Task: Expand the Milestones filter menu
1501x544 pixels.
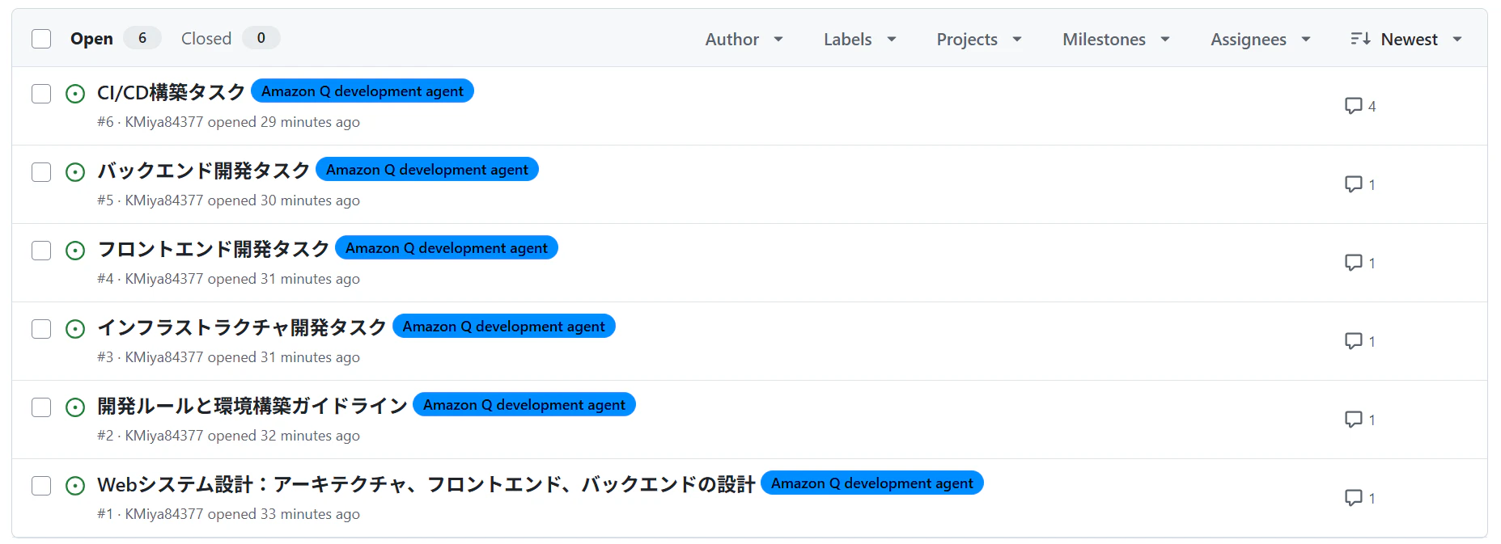Action: coord(1116,39)
